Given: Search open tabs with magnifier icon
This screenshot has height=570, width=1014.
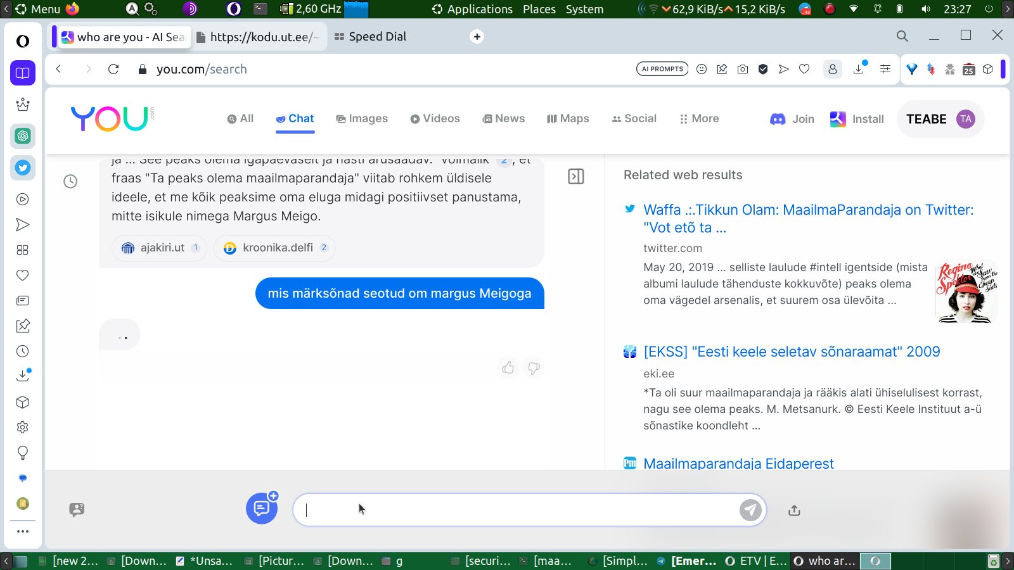Looking at the screenshot, I should [902, 36].
